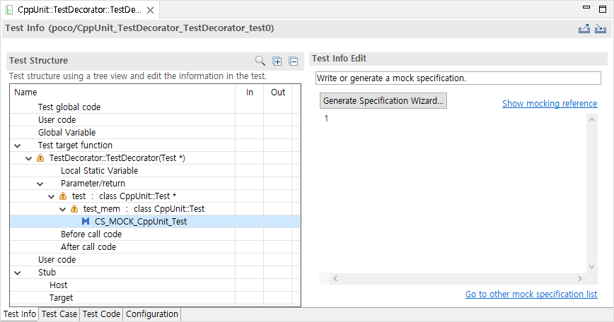The width and height of the screenshot is (614, 322).
Task: Open the Show mocking reference link
Action: [550, 104]
